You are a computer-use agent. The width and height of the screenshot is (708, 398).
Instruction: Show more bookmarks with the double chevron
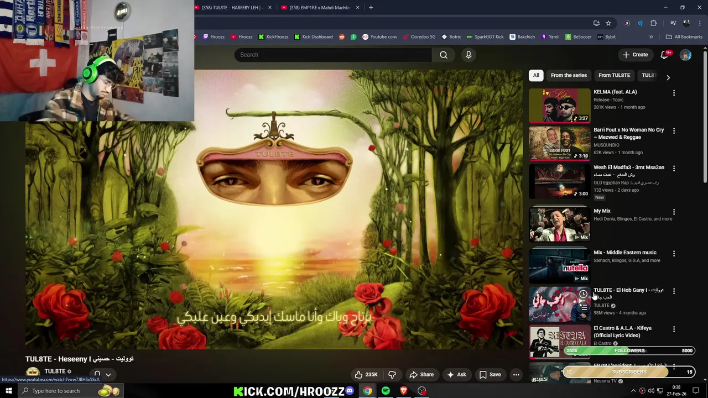tap(651, 37)
